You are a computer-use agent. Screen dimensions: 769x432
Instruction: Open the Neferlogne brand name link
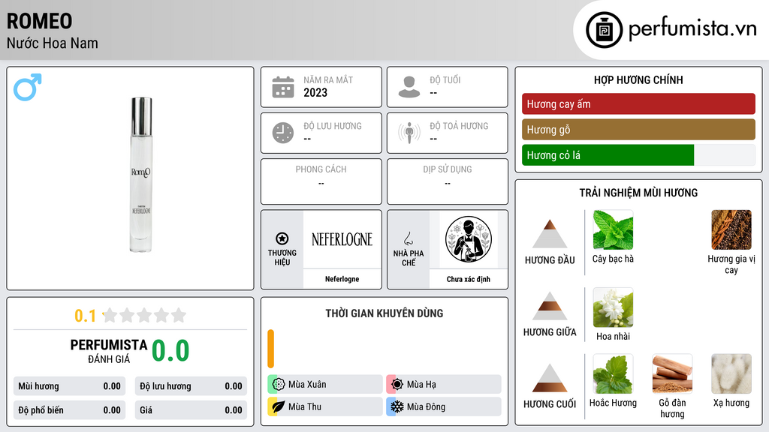point(342,279)
